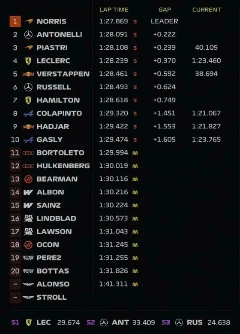
Task: Select the Cadillac logo next to Perez
Action: click(x=28, y=258)
